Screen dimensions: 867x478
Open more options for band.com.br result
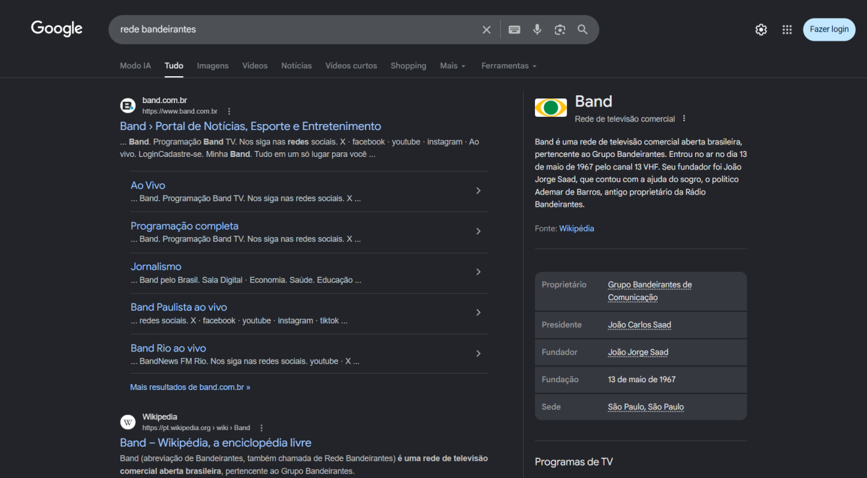point(229,112)
